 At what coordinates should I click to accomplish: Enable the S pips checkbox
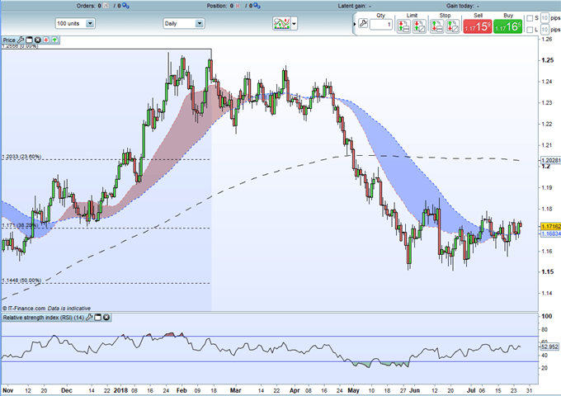tap(530, 18)
